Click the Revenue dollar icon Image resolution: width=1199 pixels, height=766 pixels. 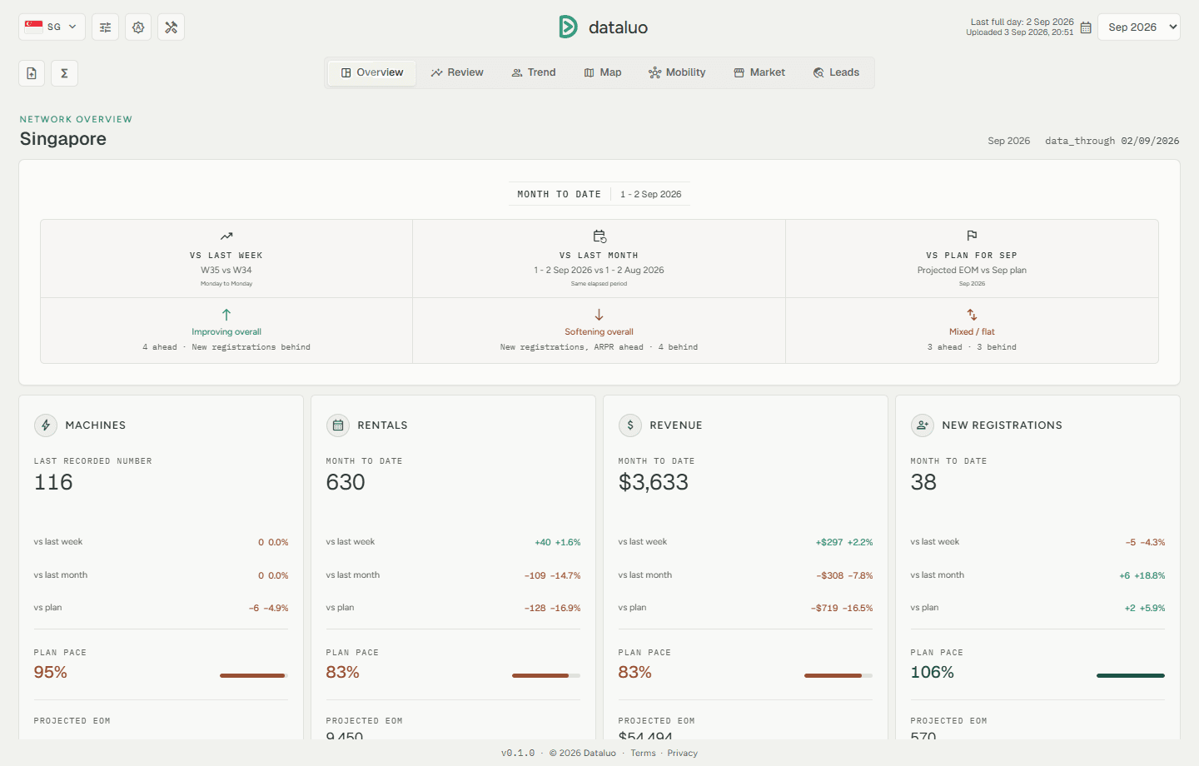click(x=630, y=425)
